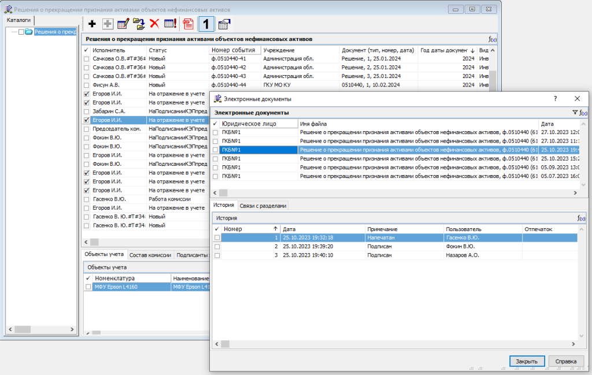Click the Закрыть button
592x375 pixels.
[x=527, y=361]
